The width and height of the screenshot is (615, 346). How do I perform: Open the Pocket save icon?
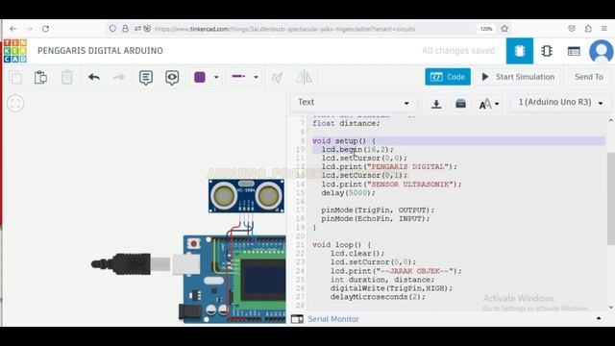point(572,29)
